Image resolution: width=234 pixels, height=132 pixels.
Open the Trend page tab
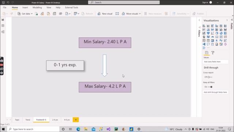click(28, 120)
